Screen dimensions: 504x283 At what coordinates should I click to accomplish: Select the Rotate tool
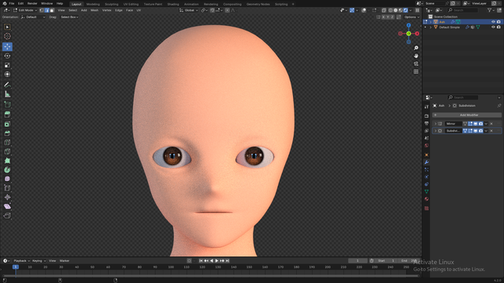(7, 56)
